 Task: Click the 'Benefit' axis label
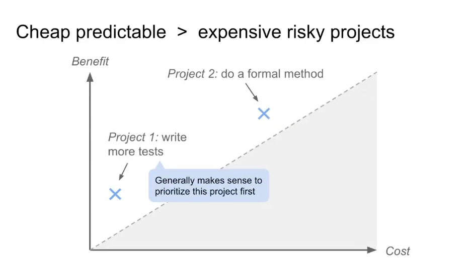pos(90,61)
